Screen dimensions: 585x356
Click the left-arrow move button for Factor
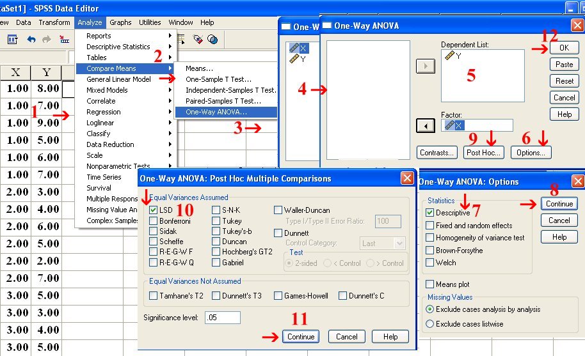[x=426, y=126]
